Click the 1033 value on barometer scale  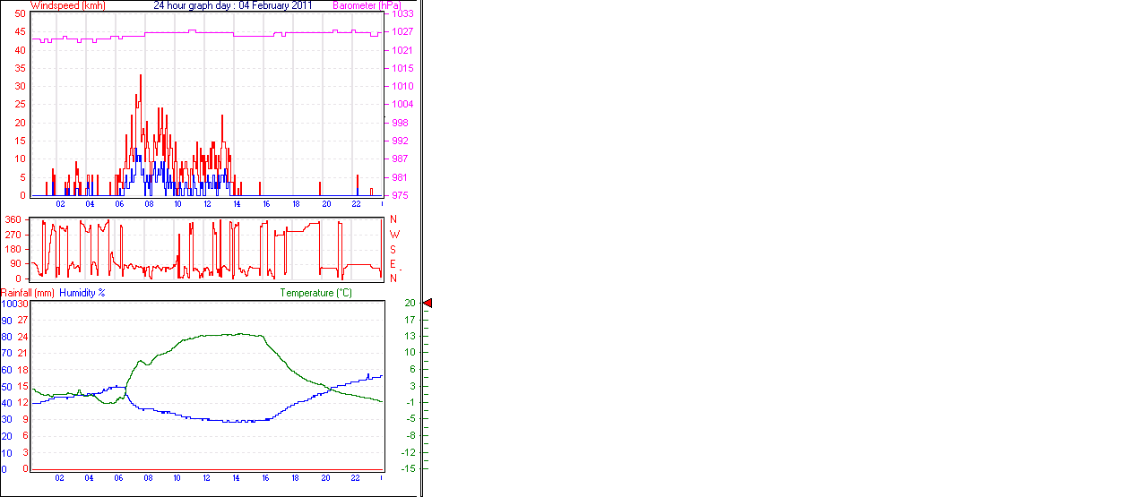(x=402, y=14)
